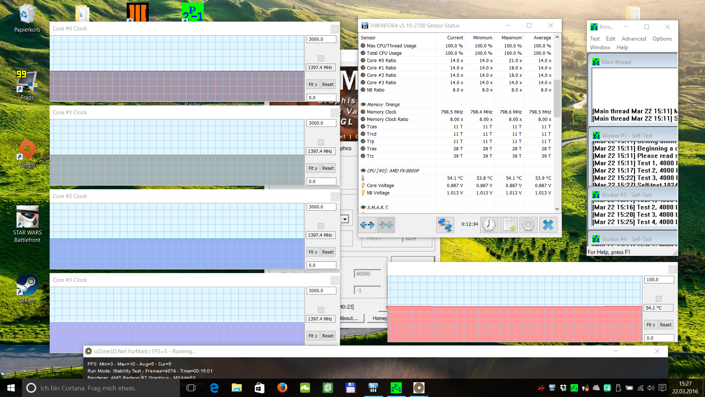Click the Wi-Fi network tray icon
The width and height of the screenshot is (705, 397).
[640, 388]
